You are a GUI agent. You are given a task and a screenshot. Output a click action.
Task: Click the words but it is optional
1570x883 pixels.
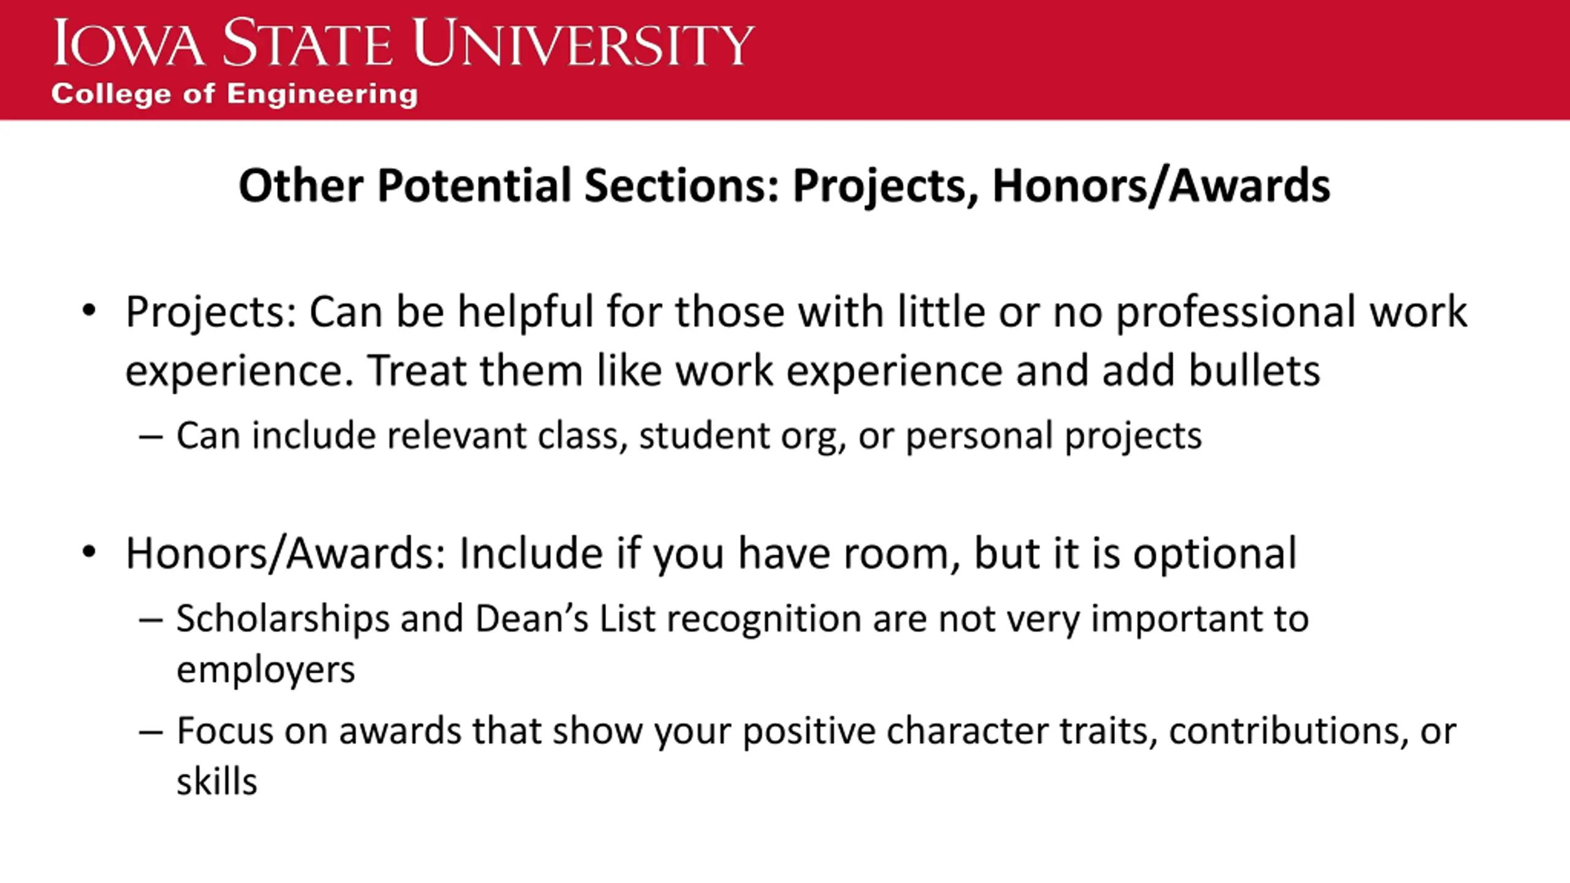point(1135,554)
